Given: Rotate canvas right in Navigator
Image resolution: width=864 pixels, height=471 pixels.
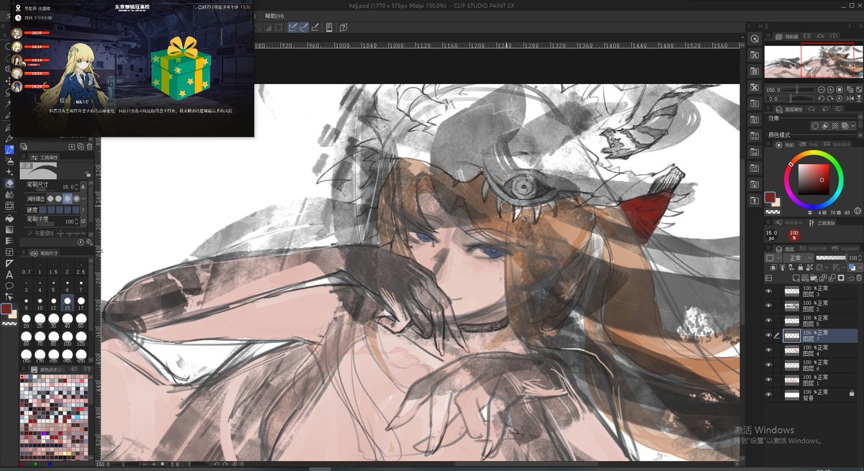Looking at the screenshot, I should (830, 99).
